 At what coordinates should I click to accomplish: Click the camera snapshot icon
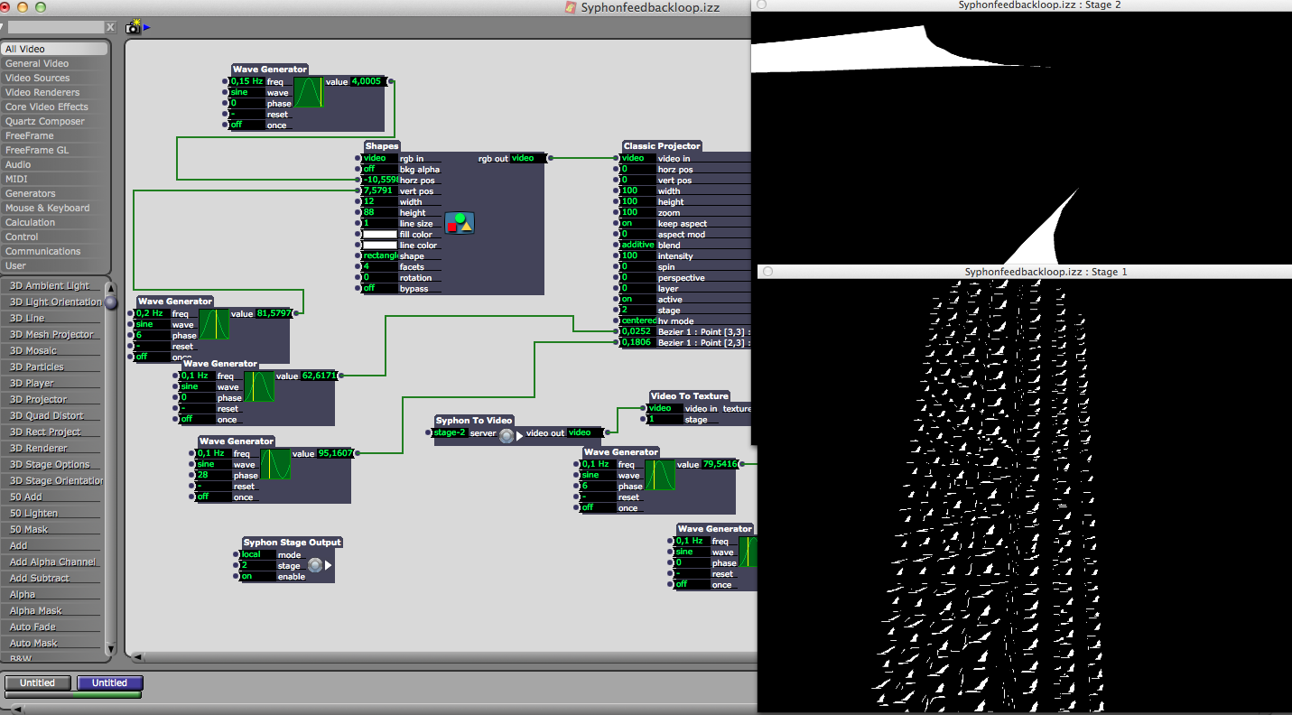click(134, 27)
